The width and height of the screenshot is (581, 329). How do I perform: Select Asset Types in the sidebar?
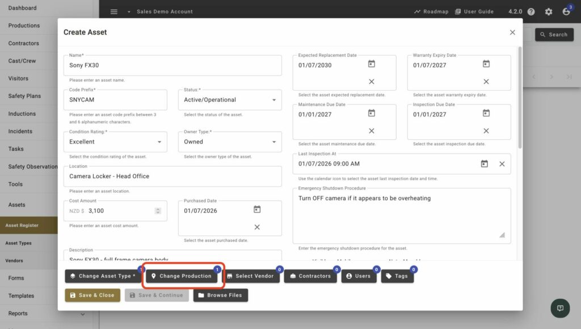click(19, 243)
